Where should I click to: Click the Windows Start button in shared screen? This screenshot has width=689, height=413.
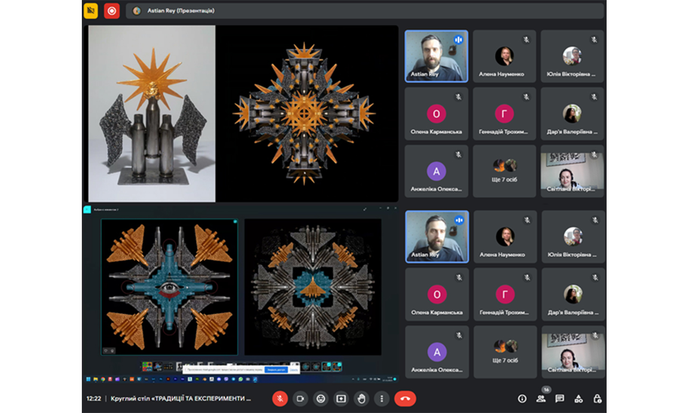click(88, 379)
